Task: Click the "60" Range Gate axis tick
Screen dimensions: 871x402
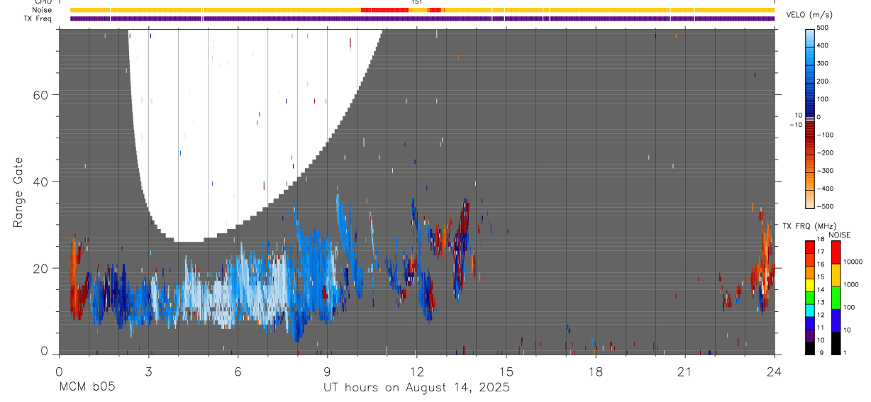Action: point(40,95)
